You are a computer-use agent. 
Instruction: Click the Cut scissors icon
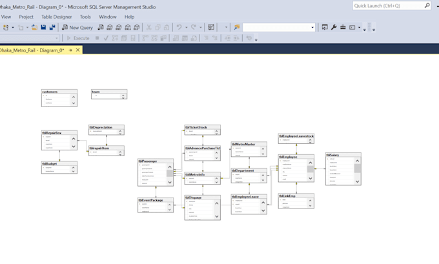[149, 27]
